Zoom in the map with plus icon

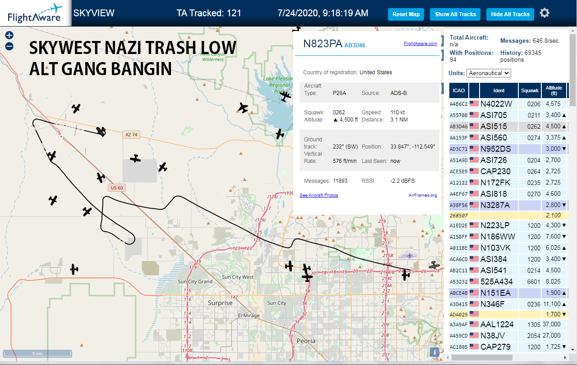pyautogui.click(x=9, y=35)
